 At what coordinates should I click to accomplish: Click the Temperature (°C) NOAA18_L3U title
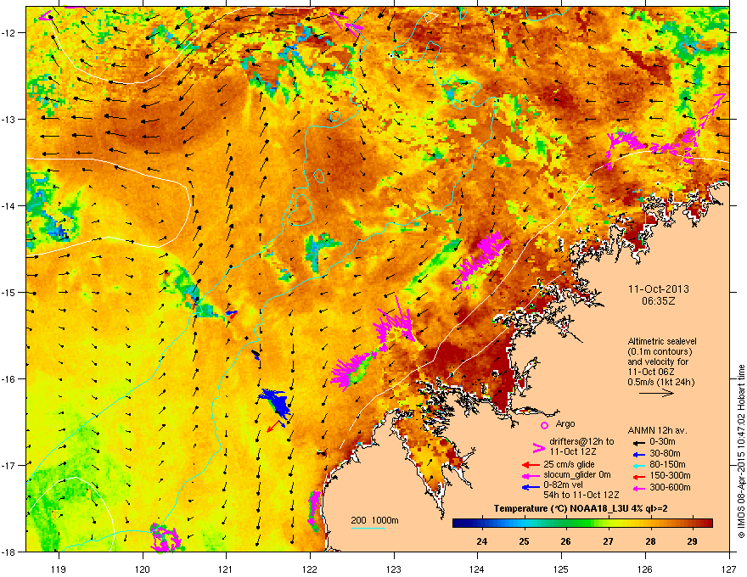581,509
